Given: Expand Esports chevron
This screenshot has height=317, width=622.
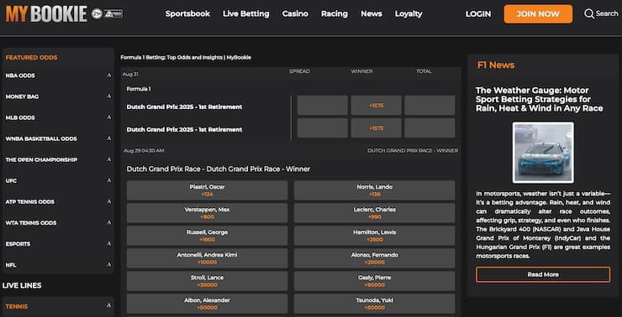Looking at the screenshot, I should 109,243.
